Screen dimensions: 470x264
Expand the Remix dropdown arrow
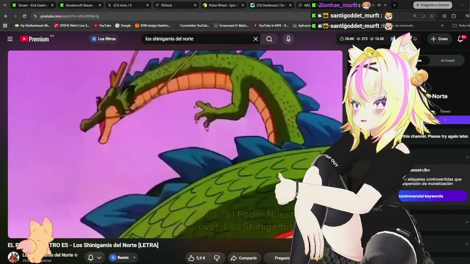coord(134,258)
